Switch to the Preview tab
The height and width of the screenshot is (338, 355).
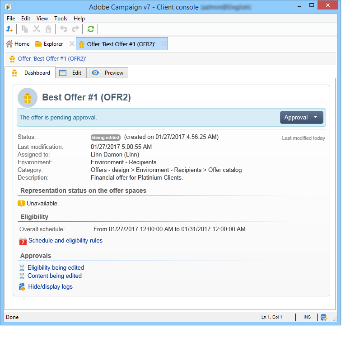(107, 73)
